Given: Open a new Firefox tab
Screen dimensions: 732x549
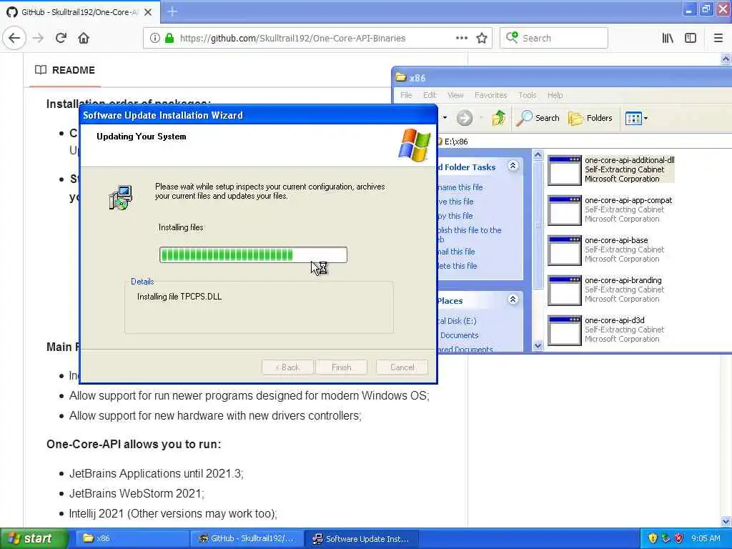Looking at the screenshot, I should (x=172, y=11).
